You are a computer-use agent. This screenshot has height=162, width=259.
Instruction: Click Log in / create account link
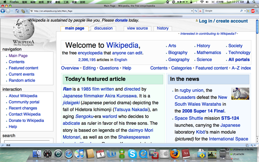(x=223, y=21)
